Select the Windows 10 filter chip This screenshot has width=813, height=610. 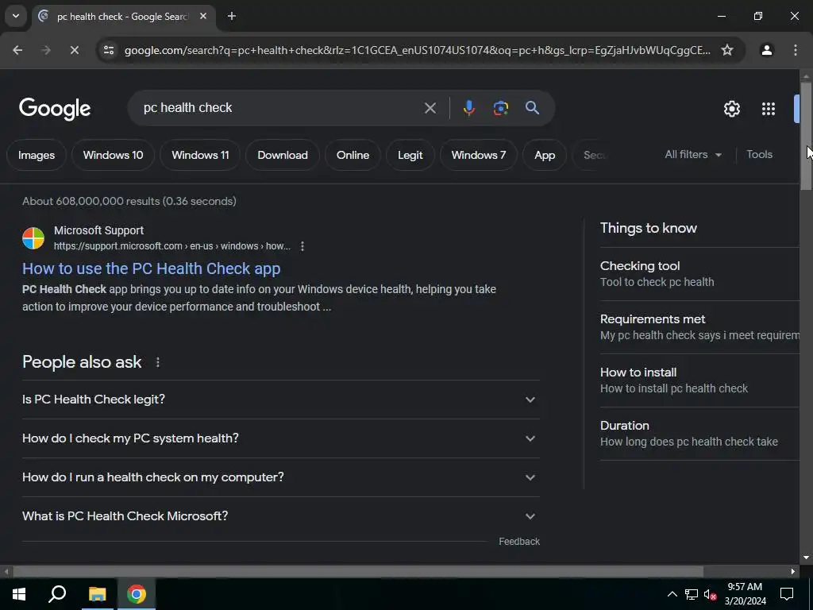pyautogui.click(x=113, y=155)
